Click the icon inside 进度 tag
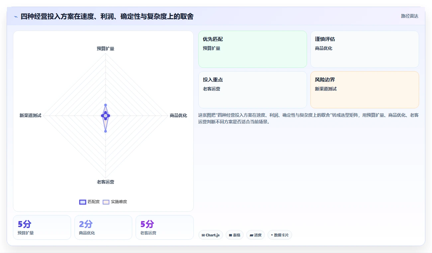The width and height of the screenshot is (432, 253). [x=251, y=235]
